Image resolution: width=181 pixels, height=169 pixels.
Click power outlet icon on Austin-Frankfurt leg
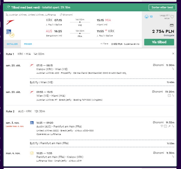(x=169, y=126)
